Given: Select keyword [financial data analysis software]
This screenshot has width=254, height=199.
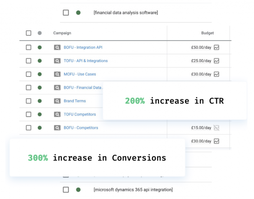Looking at the screenshot, I should point(126,13).
